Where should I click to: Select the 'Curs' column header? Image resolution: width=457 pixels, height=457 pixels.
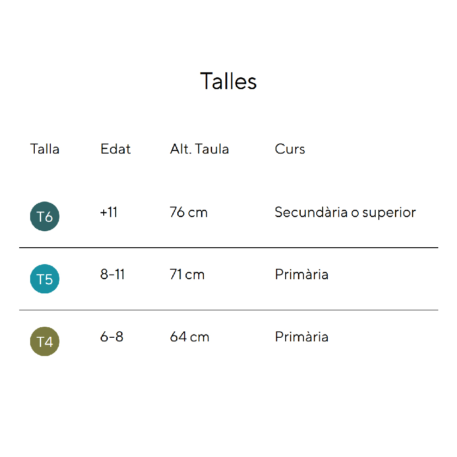[290, 149]
